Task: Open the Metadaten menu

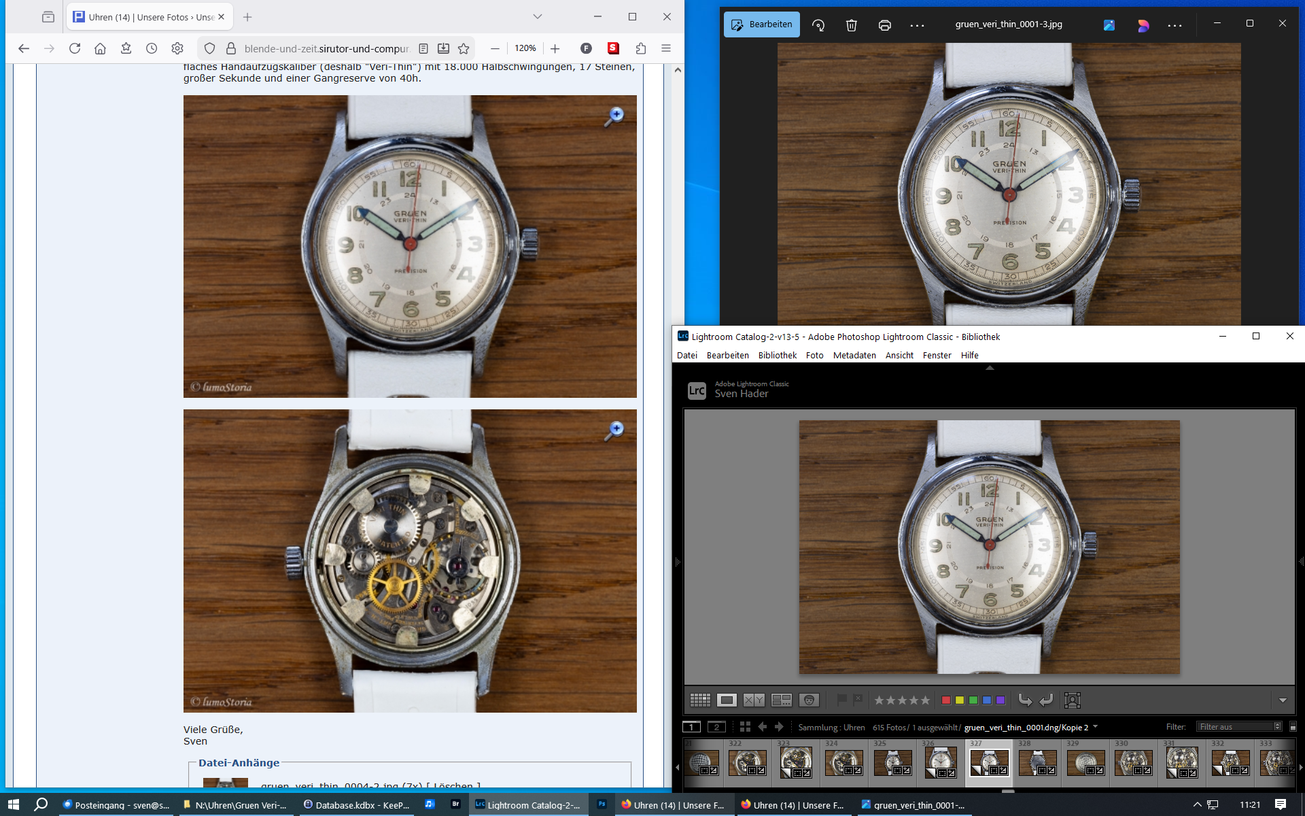Action: point(854,355)
